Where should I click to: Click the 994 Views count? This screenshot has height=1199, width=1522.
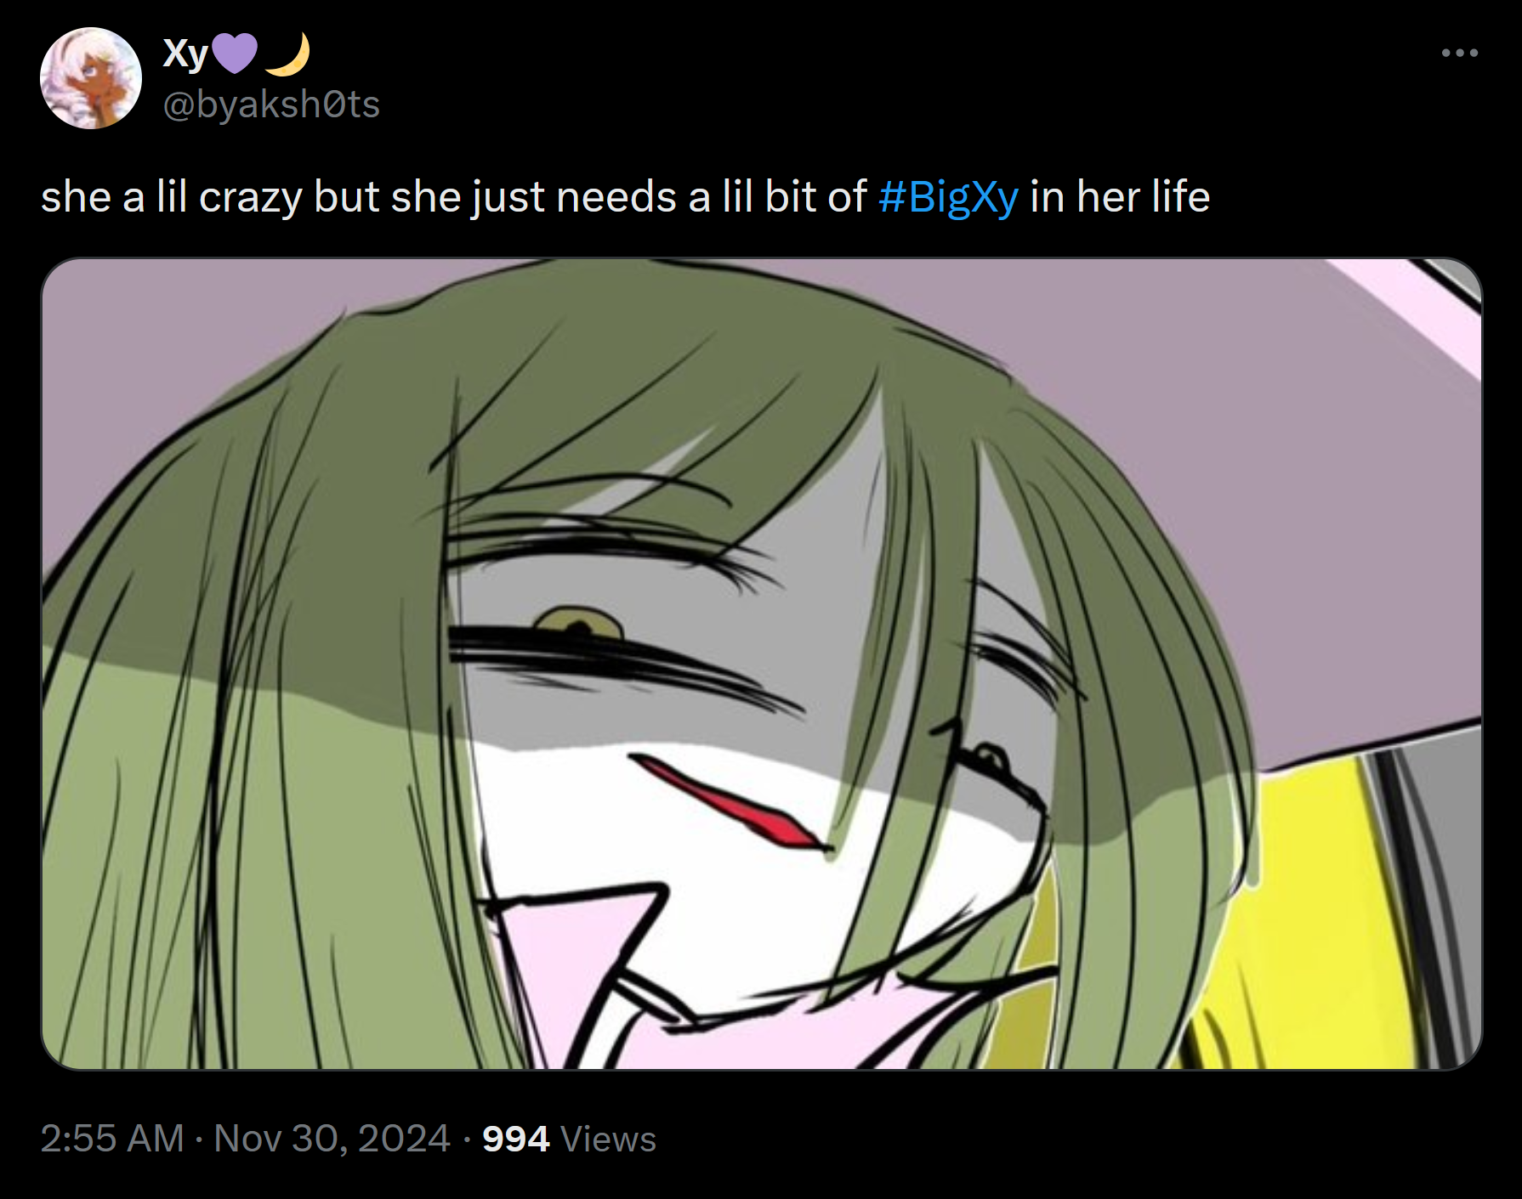click(x=569, y=1139)
